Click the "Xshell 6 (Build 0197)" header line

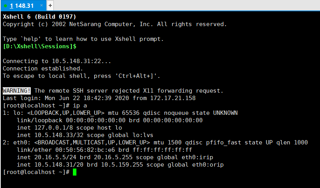tap(39, 16)
